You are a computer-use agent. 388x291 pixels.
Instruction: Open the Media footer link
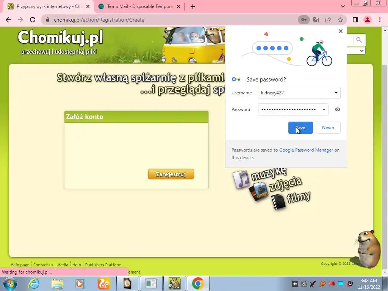point(63,265)
